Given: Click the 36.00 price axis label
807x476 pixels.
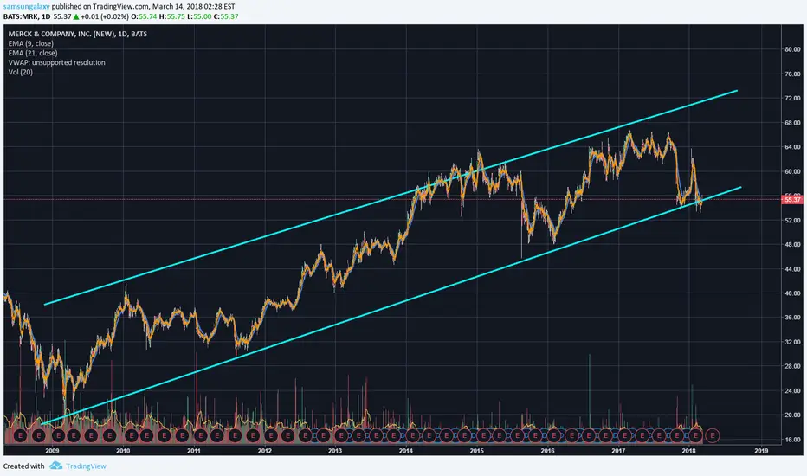Looking at the screenshot, I should (792, 318).
